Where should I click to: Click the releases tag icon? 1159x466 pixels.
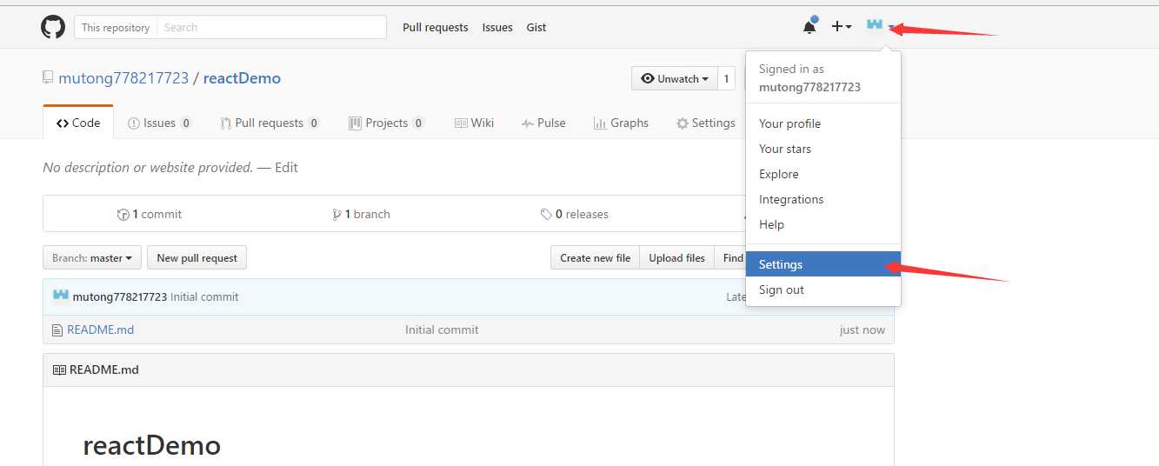coord(546,215)
